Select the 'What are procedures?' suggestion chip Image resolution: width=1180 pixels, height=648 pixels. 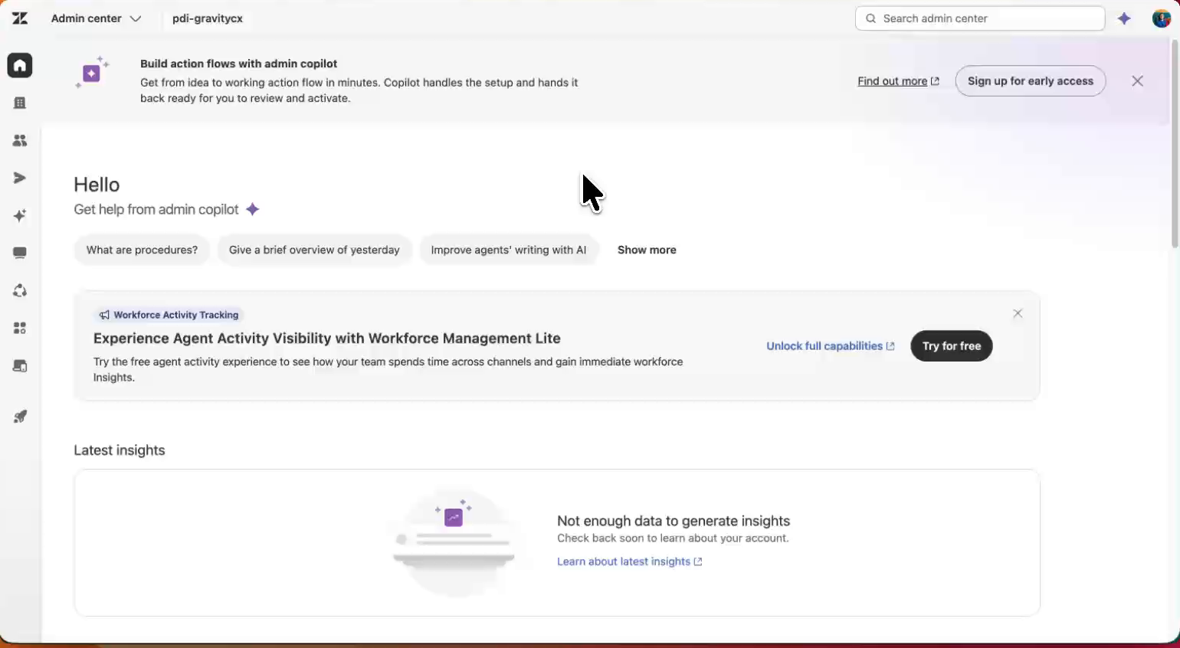[142, 250]
